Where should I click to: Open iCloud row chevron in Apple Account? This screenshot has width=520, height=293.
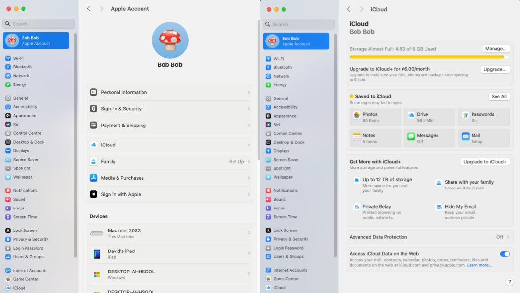pos(249,145)
